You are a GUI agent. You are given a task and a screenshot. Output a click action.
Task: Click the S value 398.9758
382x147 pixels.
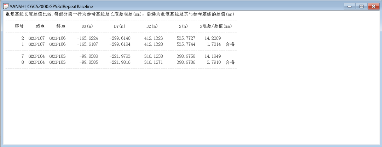point(186,56)
